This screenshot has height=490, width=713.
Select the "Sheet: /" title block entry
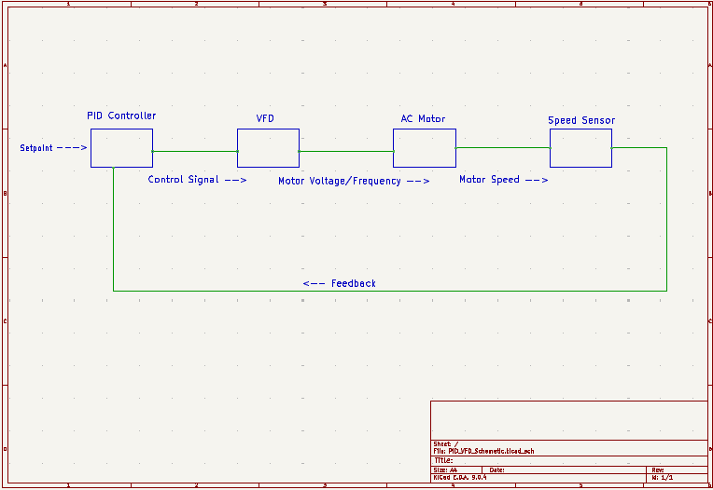tap(446, 444)
